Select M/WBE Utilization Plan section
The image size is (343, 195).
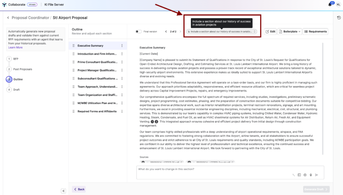click(x=98, y=103)
